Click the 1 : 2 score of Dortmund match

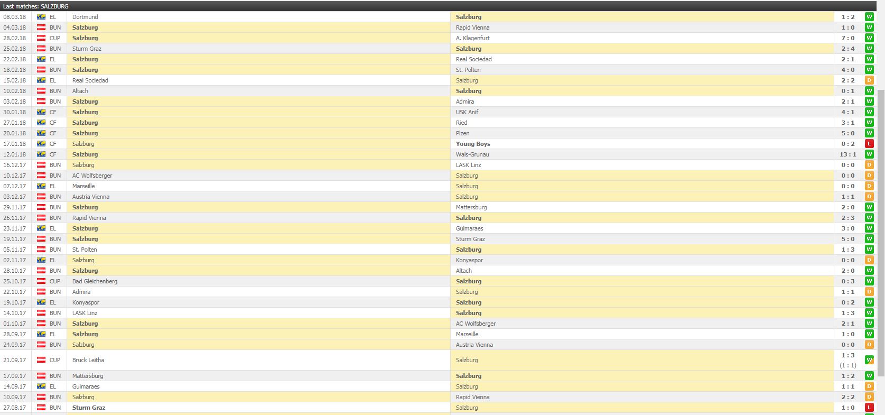point(848,17)
